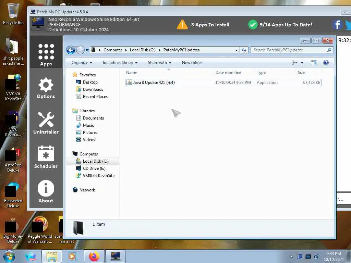Select Local Disk (C:) in navigation pane
Image resolution: width=351 pixels, height=263 pixels.
pos(93,161)
